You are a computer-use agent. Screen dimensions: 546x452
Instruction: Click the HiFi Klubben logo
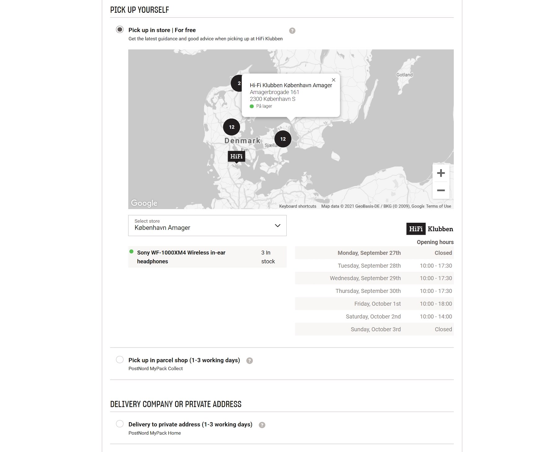[430, 229]
